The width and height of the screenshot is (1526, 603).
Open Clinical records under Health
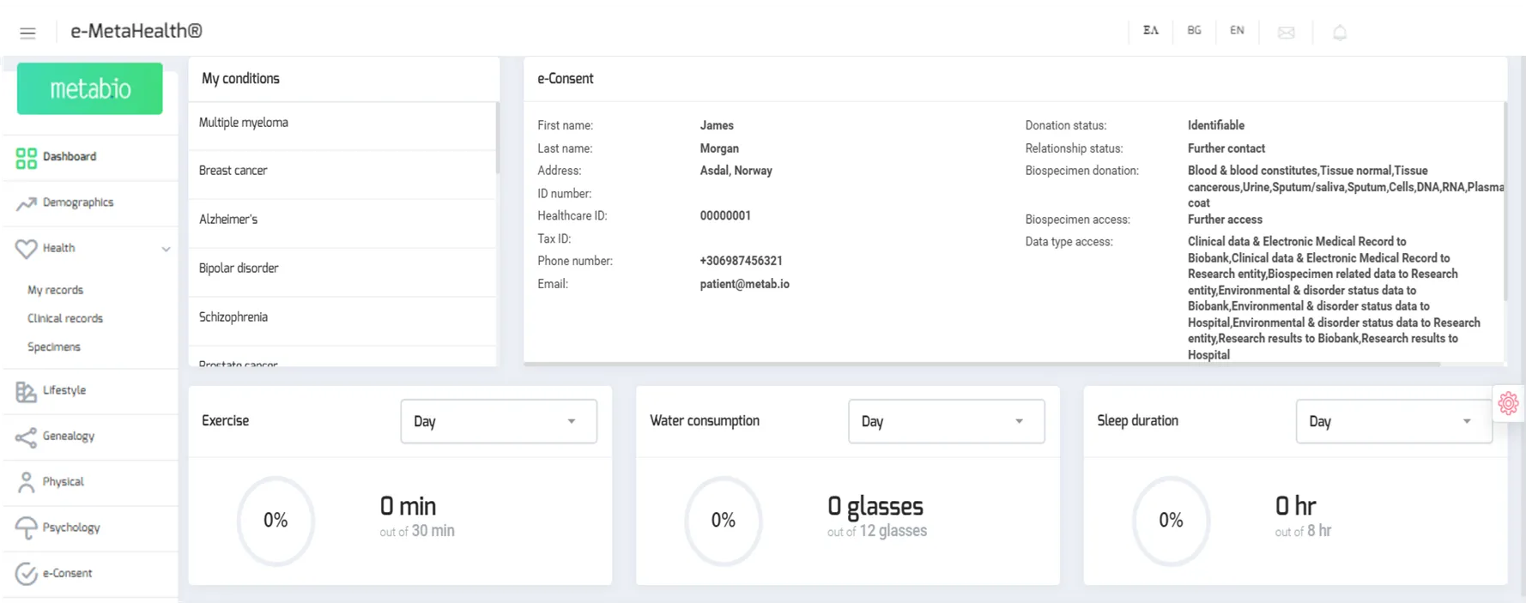click(x=65, y=318)
